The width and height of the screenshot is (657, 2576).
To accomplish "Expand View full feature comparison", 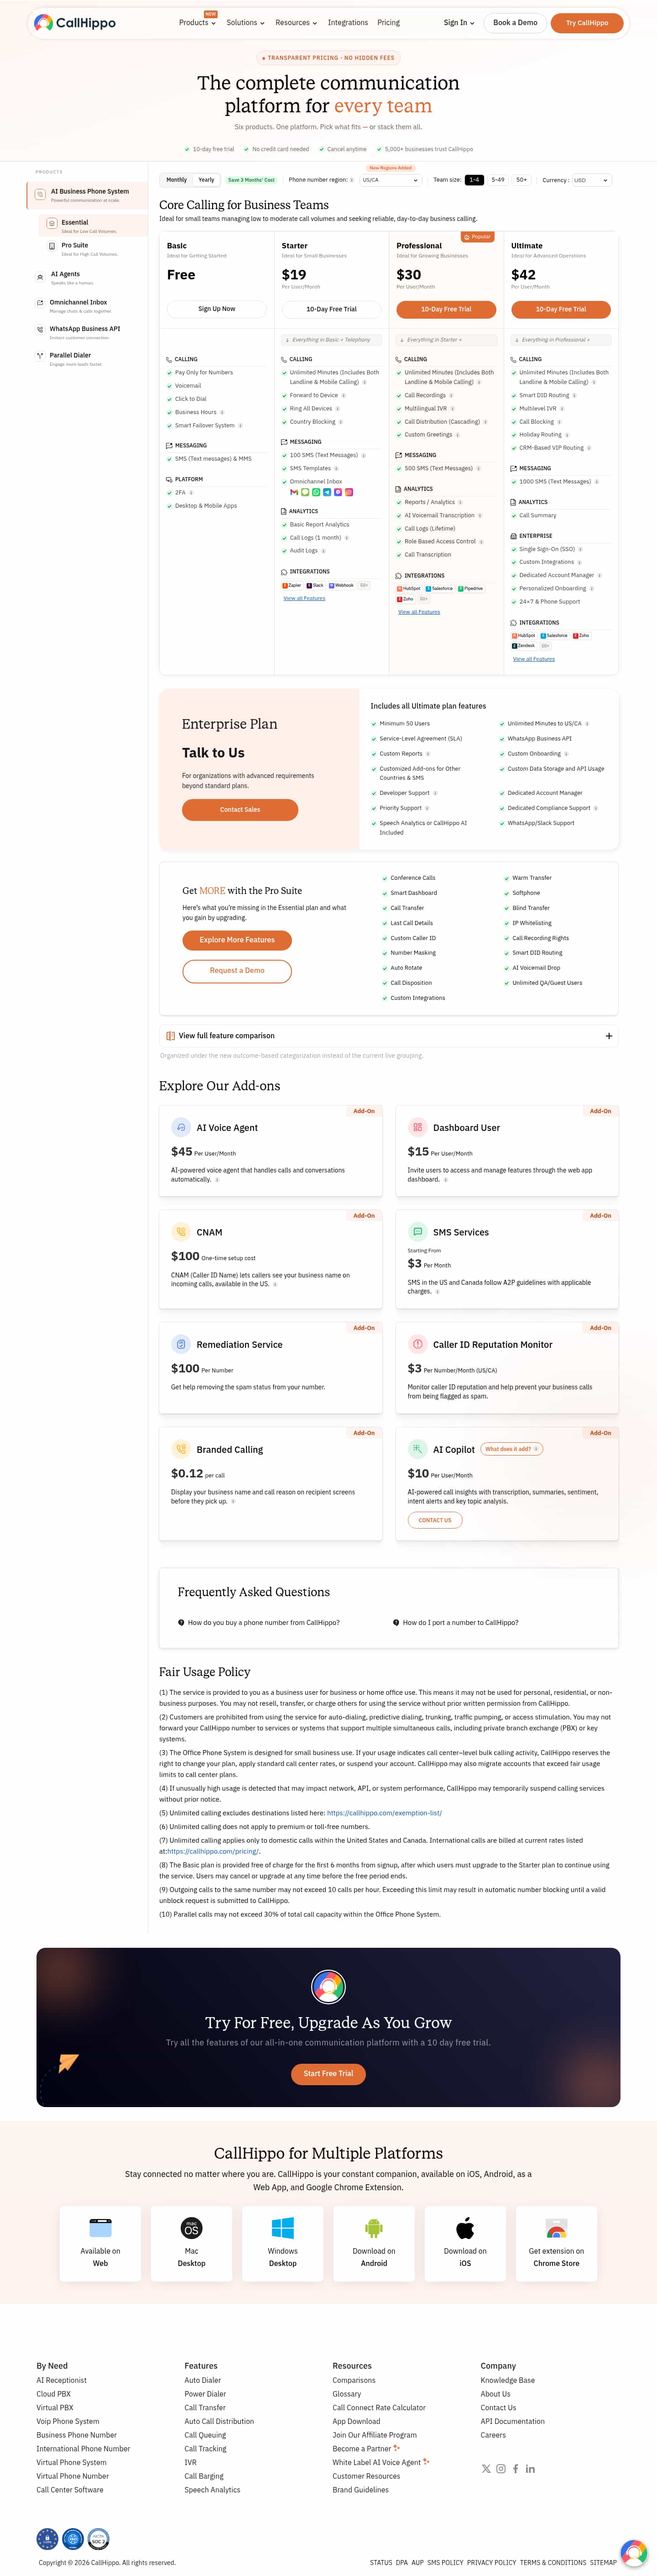I will pos(388,1035).
